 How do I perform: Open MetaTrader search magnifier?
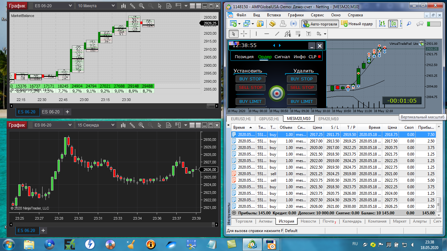pos(409,24)
